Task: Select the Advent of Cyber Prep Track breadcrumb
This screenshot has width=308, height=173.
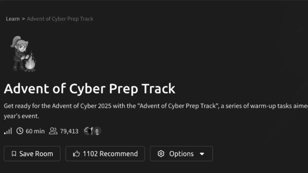Action: point(60,19)
